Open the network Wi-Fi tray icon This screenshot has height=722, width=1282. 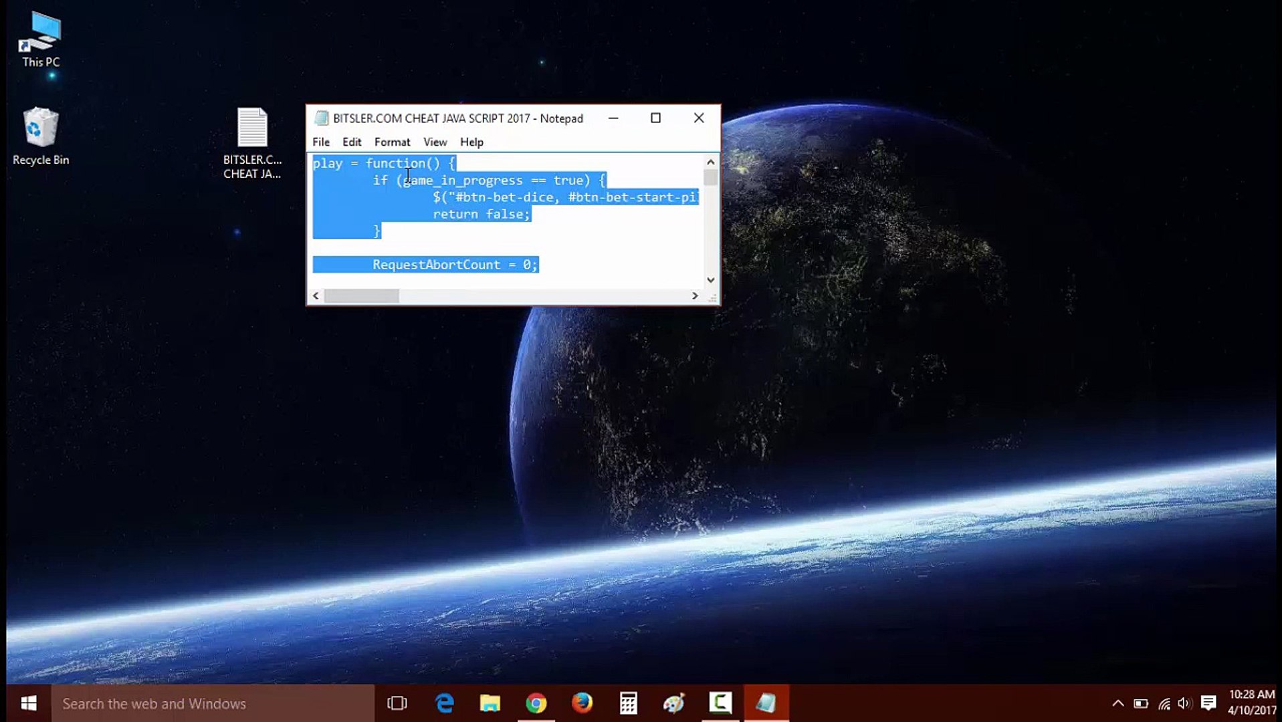[1164, 703]
